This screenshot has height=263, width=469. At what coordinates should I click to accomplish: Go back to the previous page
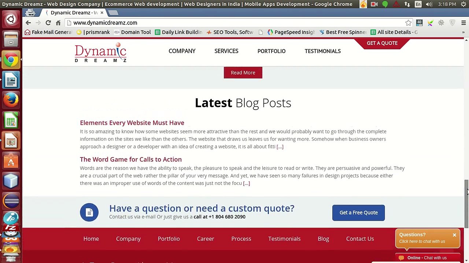click(x=28, y=23)
